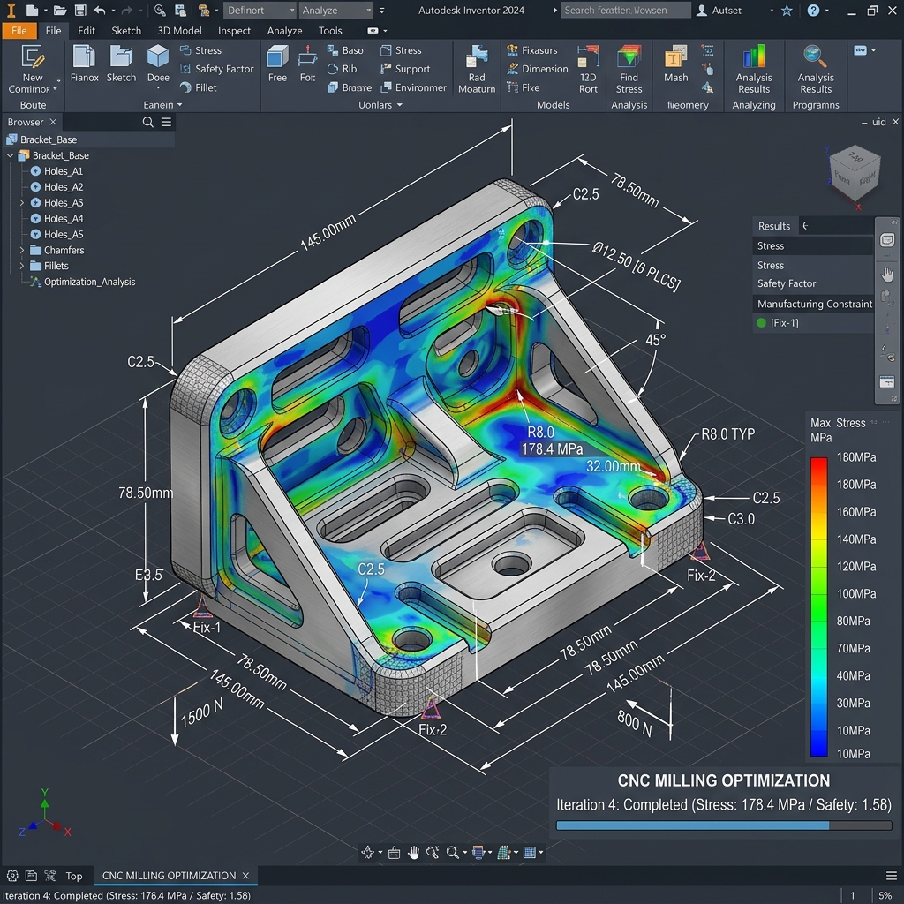The width and height of the screenshot is (904, 904).
Task: Click the favorites star icon in title bar
Action: pyautogui.click(x=787, y=11)
